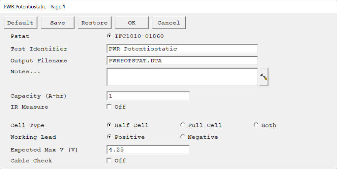Click the Output Filename field
This screenshot has height=169, width=337.
(182, 60)
